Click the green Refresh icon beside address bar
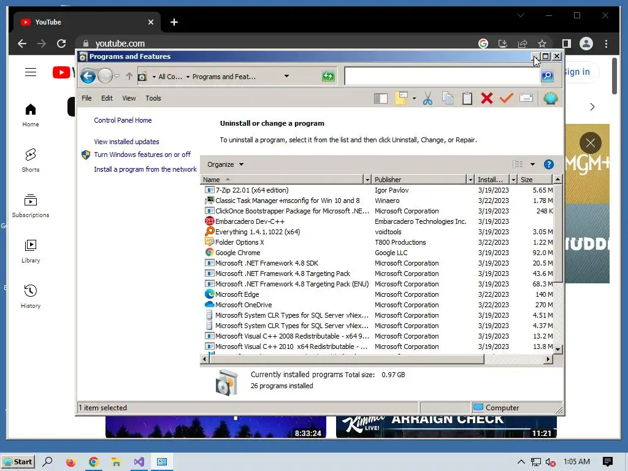 (329, 76)
